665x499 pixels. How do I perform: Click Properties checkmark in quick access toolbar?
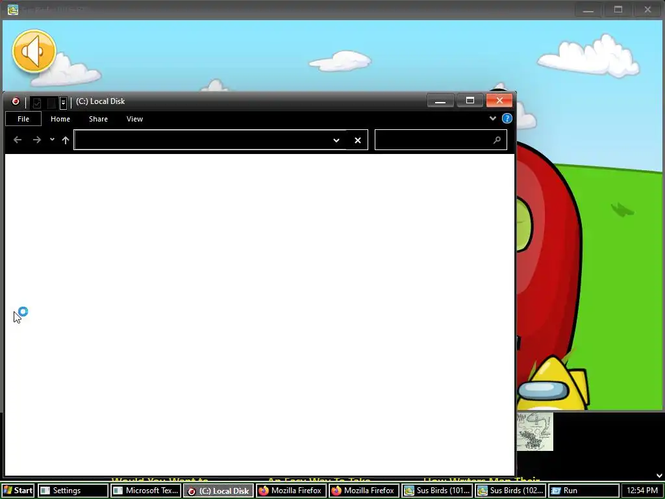pos(37,102)
